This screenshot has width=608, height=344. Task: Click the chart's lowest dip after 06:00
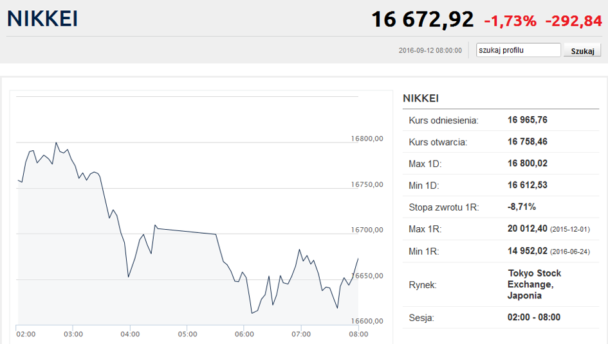pyautogui.click(x=252, y=313)
